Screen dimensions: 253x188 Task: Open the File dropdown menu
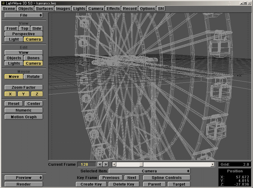[x=23, y=15]
